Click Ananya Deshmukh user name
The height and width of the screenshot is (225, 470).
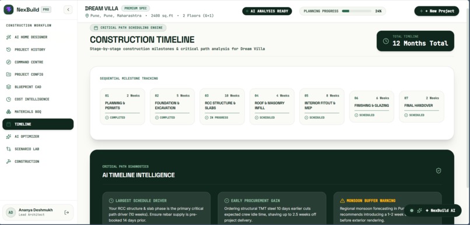[x=36, y=210]
